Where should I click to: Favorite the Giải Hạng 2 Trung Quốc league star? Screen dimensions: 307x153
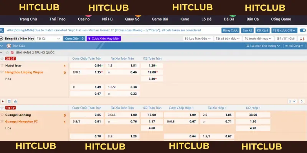[7, 52]
